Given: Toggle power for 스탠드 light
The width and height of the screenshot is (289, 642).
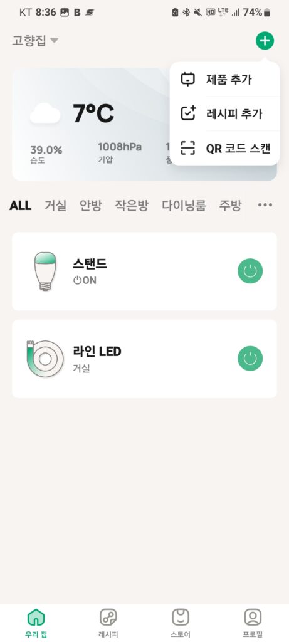Looking at the screenshot, I should pos(250,271).
